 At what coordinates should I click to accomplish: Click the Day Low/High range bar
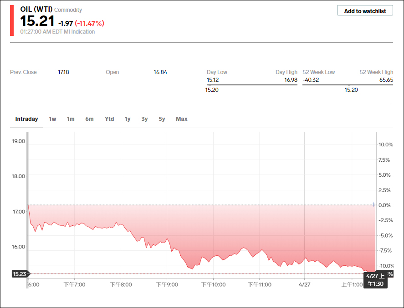252,84
